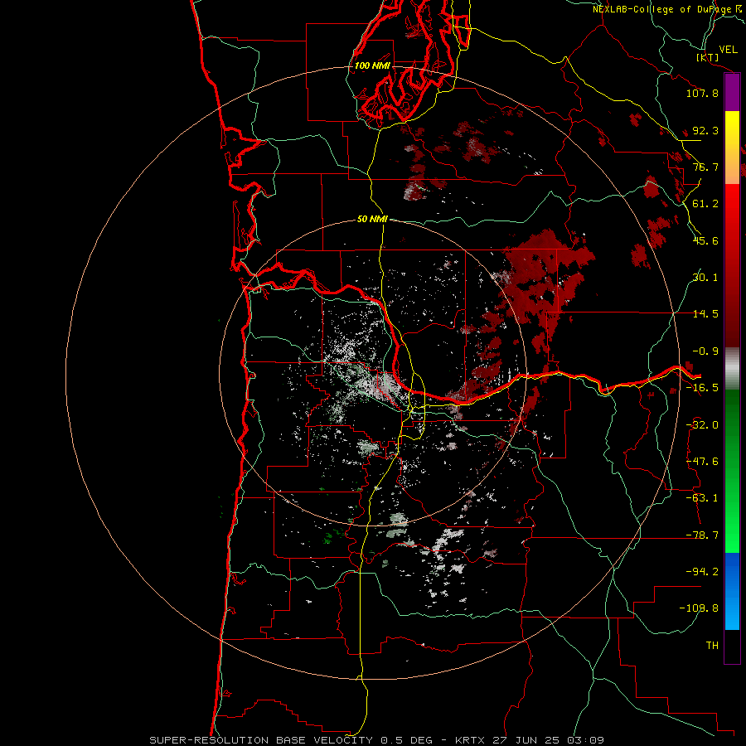The width and height of the screenshot is (746, 746).
Task: Select the 92.3 velocity scale value
Action: click(705, 130)
